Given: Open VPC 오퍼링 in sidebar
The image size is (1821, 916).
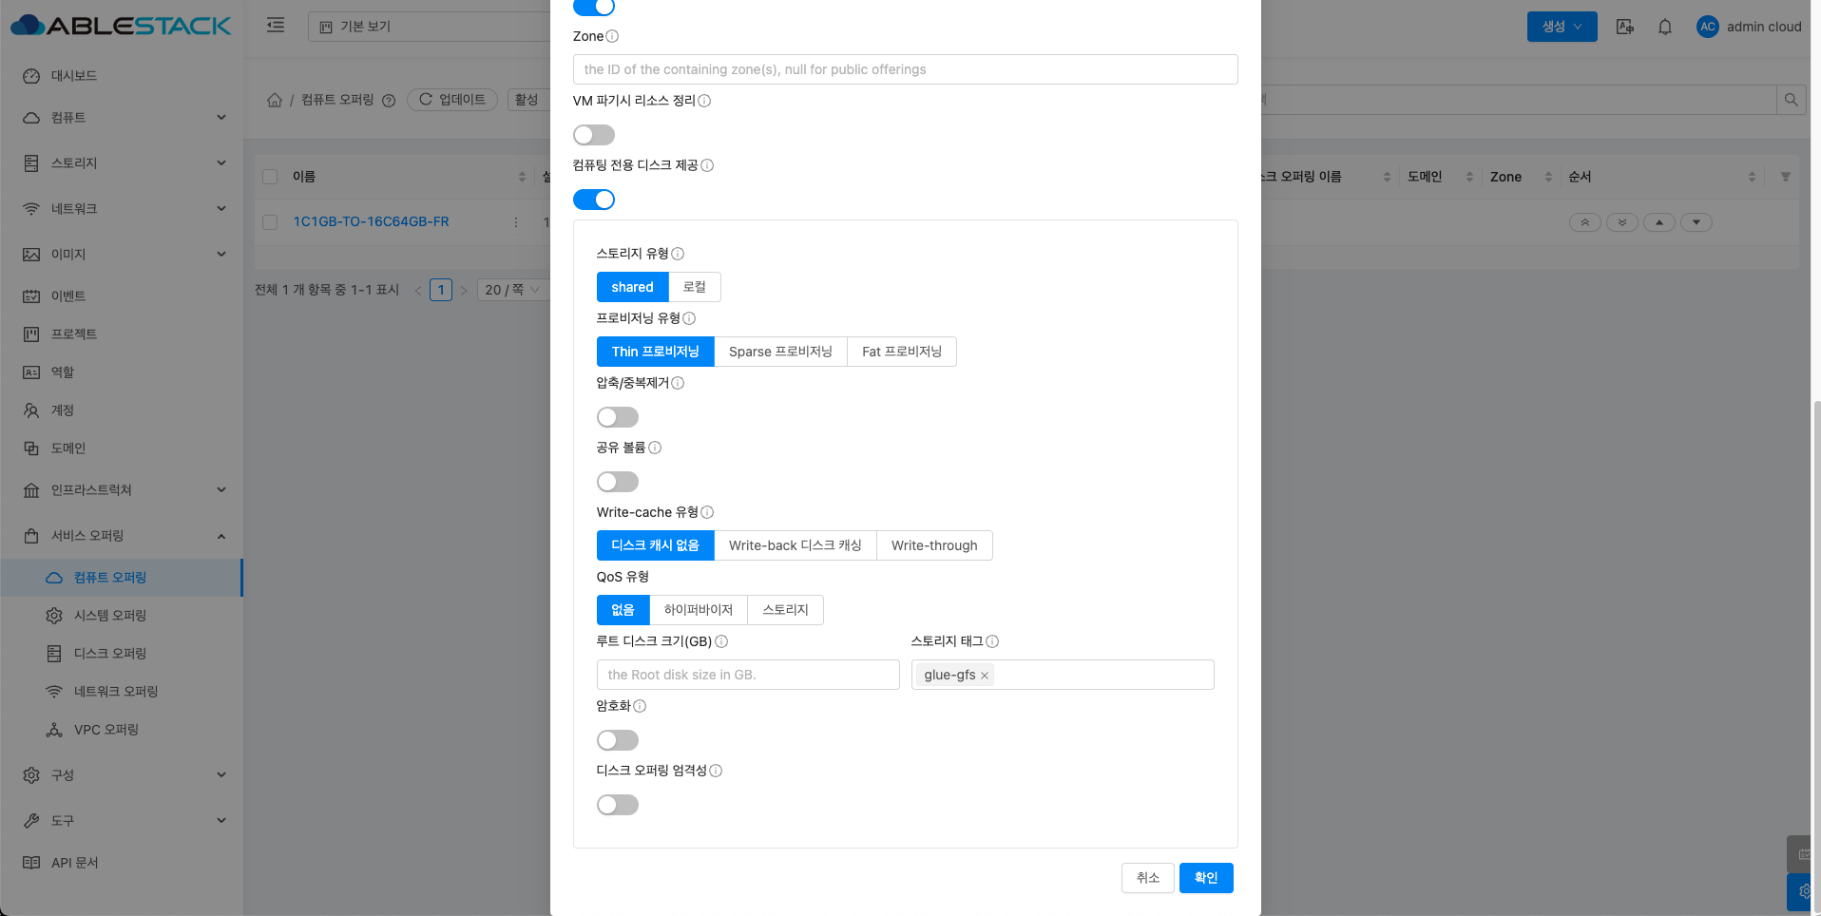Looking at the screenshot, I should 122,730.
